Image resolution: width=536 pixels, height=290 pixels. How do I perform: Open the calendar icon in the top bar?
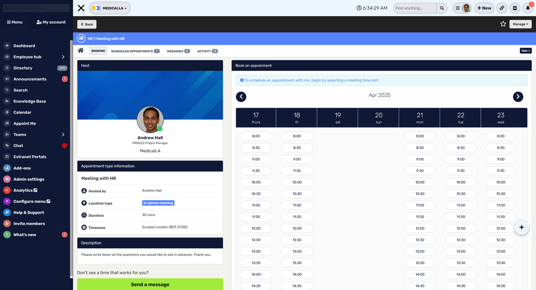(x=515, y=8)
